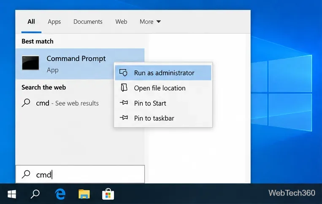Choose Open file location
Viewport: 322px width, 204px height.
tap(163, 88)
